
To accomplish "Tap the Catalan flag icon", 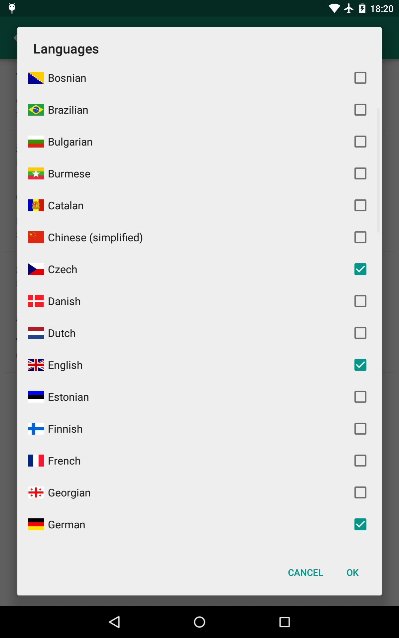I will tap(36, 205).
